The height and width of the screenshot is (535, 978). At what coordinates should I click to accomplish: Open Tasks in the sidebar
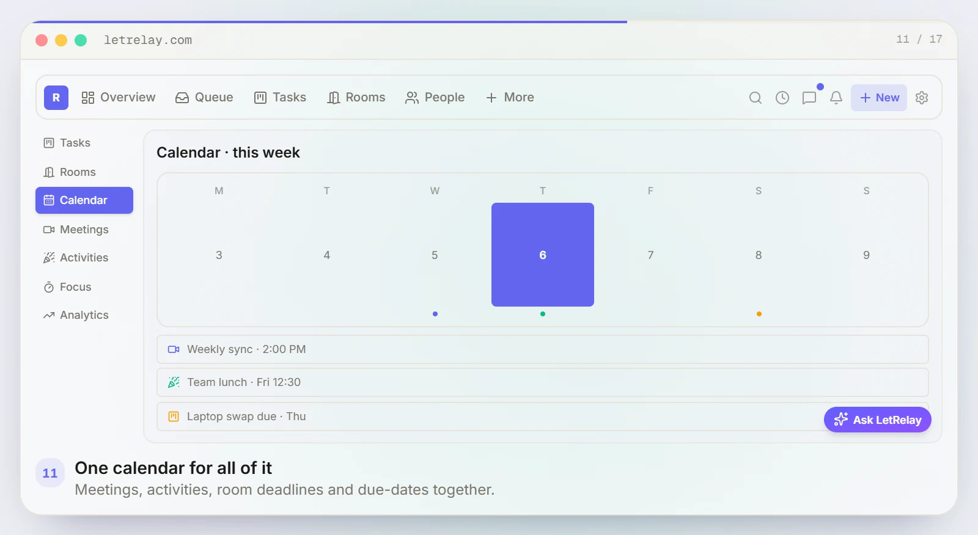coord(84,143)
